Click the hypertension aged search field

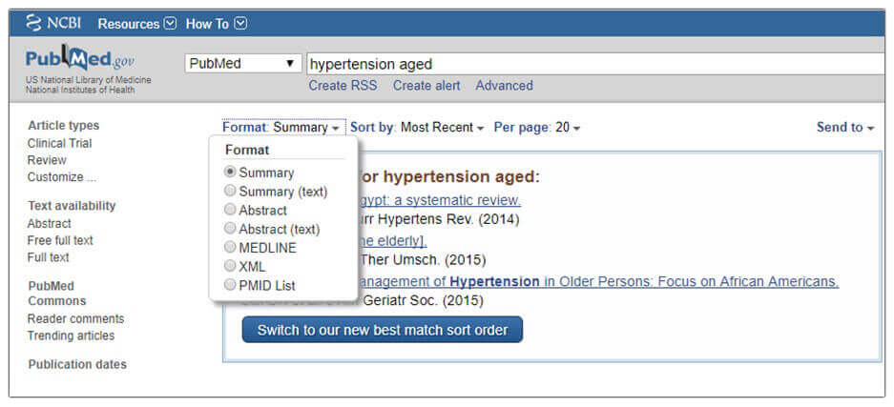click(x=595, y=64)
